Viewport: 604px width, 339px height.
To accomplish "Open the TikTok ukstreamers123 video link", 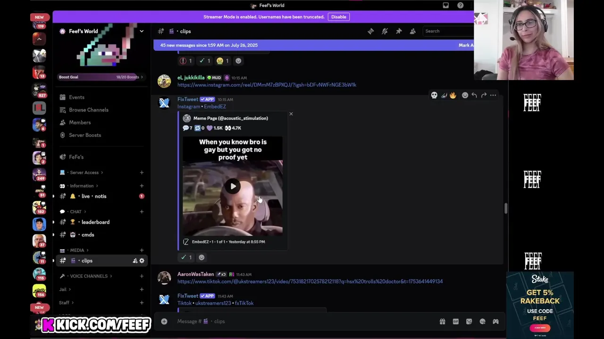I will pyautogui.click(x=310, y=282).
